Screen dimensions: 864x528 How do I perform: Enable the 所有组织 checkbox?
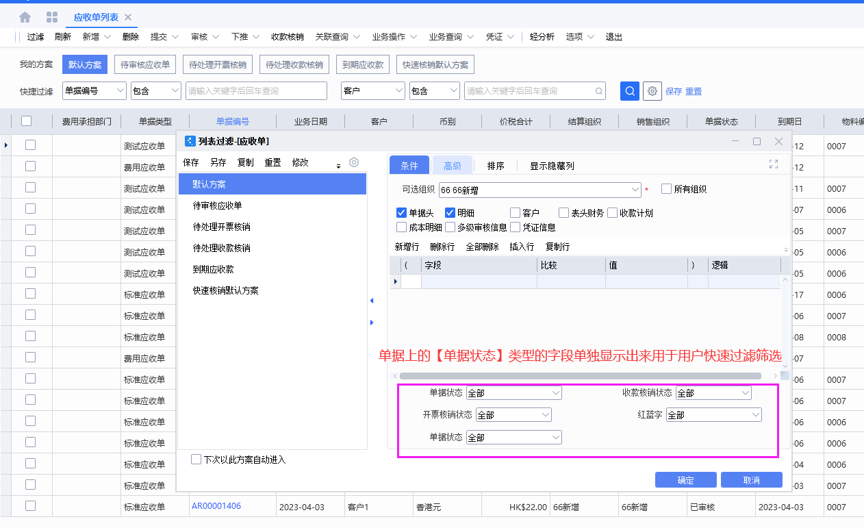point(666,189)
